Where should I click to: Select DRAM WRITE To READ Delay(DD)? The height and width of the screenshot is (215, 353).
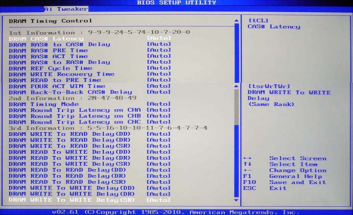click(90, 134)
